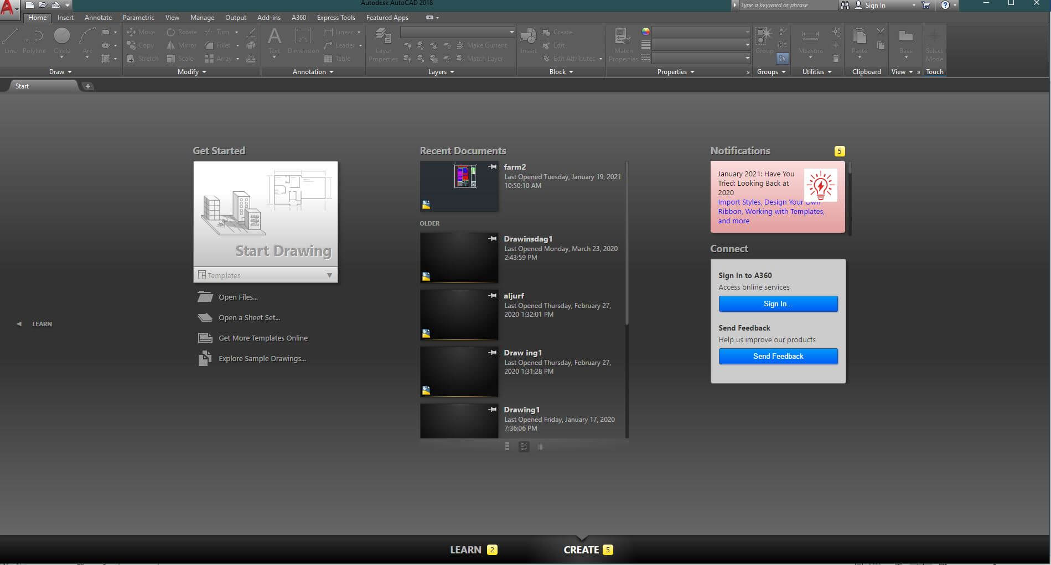
Task: Click the binoculars search icon
Action: pyautogui.click(x=845, y=5)
